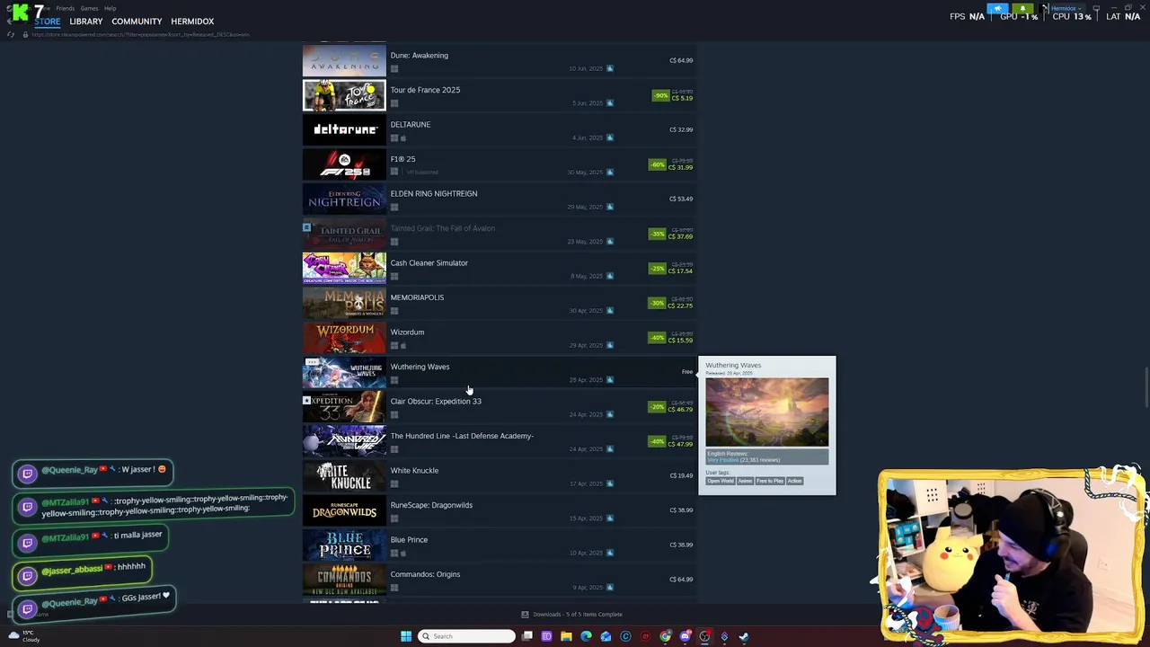Open Discord from the taskbar
The height and width of the screenshot is (647, 1150).
(x=686, y=636)
